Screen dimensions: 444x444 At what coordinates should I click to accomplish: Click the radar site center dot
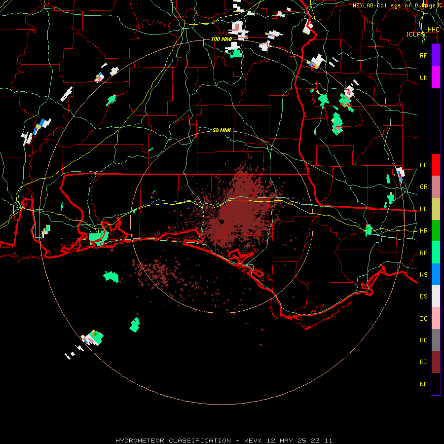click(x=222, y=222)
